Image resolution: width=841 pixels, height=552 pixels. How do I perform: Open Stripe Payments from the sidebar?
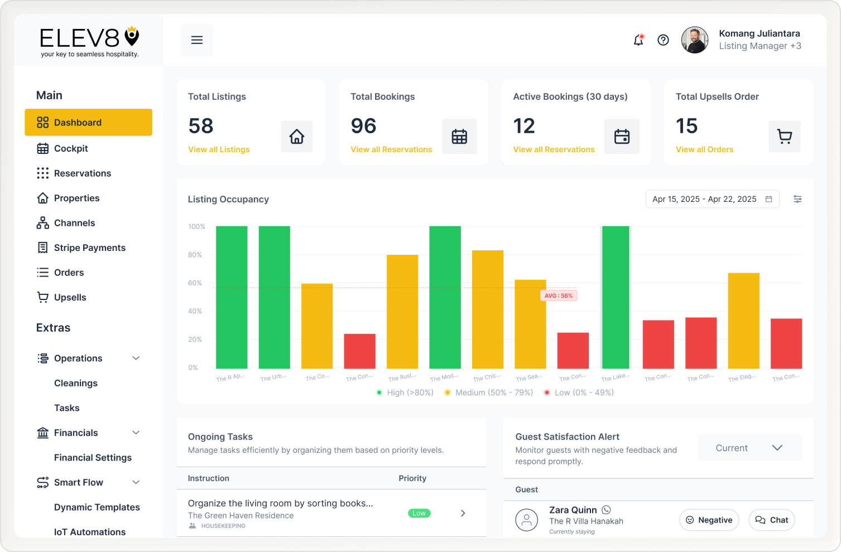(x=89, y=248)
